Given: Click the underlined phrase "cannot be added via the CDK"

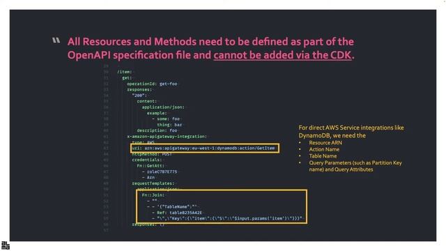Looking at the screenshot, I should [282, 55].
